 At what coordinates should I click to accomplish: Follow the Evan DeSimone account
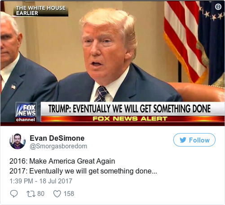194,140
